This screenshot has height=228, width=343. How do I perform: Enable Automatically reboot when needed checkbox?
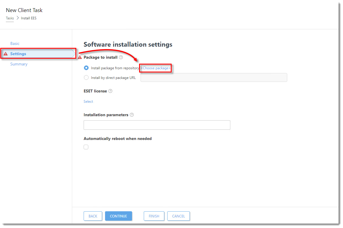[x=86, y=147]
